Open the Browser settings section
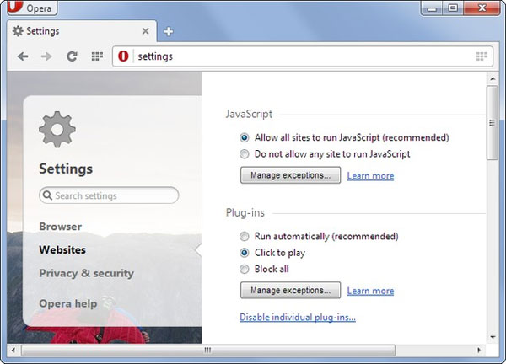 tap(61, 227)
